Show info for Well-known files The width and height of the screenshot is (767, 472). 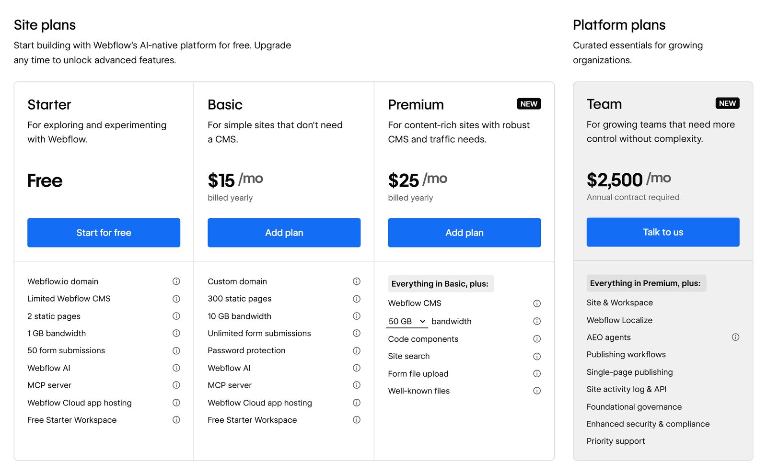537,391
